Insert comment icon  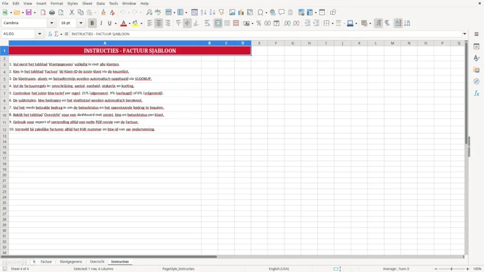pos(282,12)
